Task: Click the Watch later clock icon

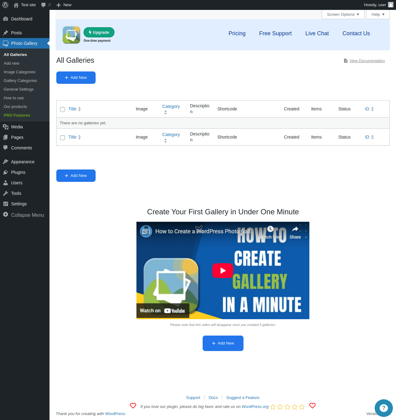Action: coord(270,229)
